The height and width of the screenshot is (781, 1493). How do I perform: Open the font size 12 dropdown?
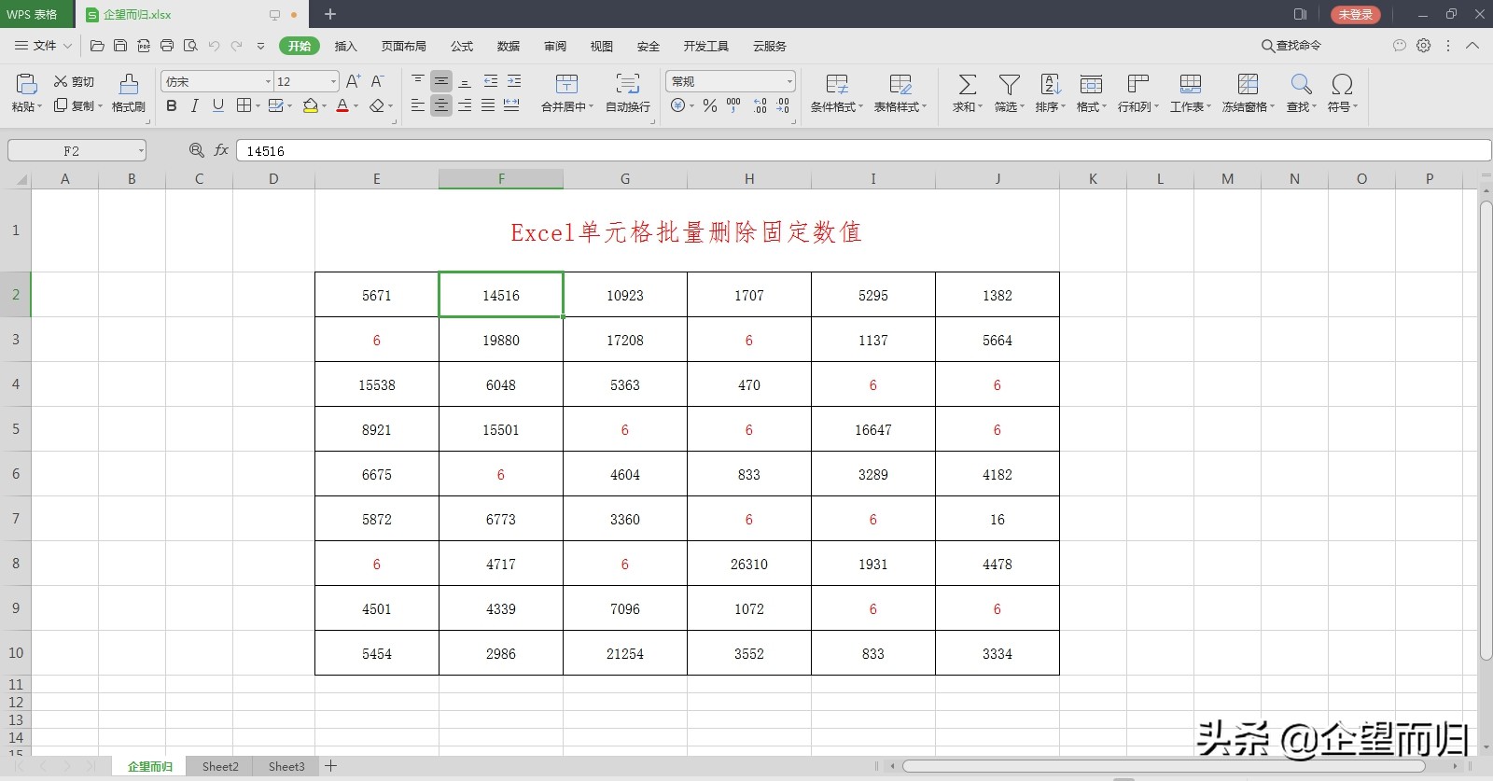tap(333, 82)
